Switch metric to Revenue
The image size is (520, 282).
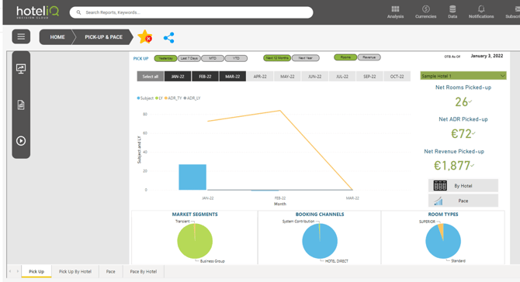pyautogui.click(x=369, y=57)
